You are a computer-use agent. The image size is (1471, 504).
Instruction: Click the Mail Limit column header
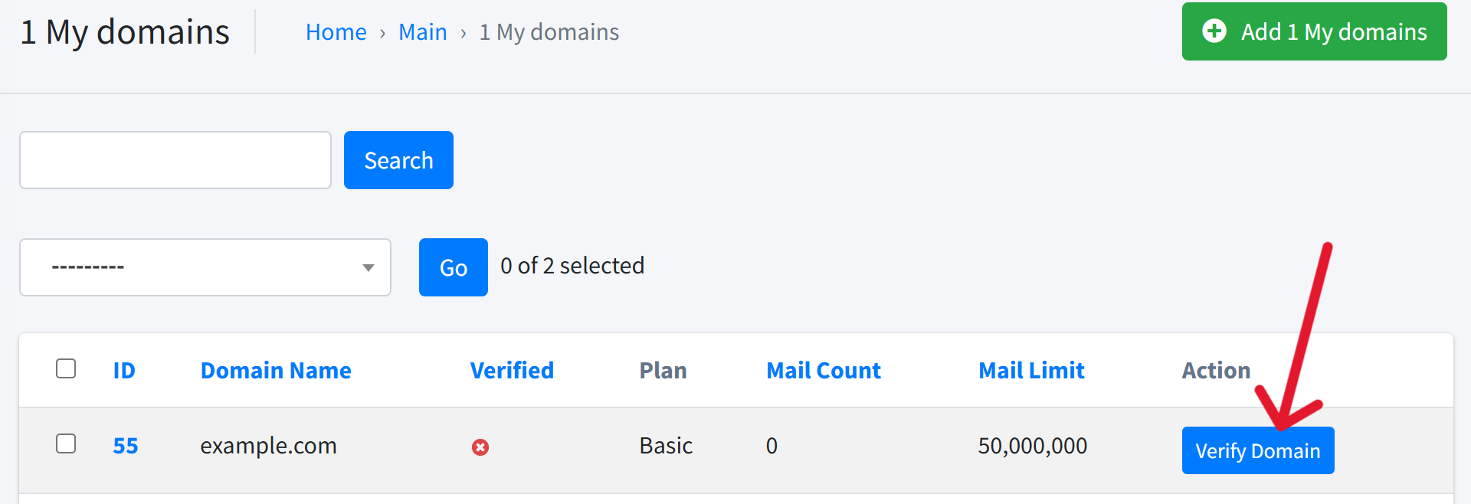tap(1031, 370)
